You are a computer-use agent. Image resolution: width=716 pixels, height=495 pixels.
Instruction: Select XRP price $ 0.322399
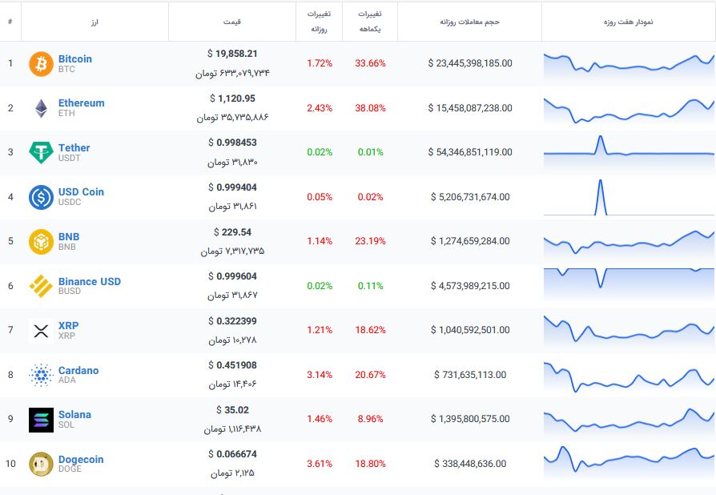(232, 321)
